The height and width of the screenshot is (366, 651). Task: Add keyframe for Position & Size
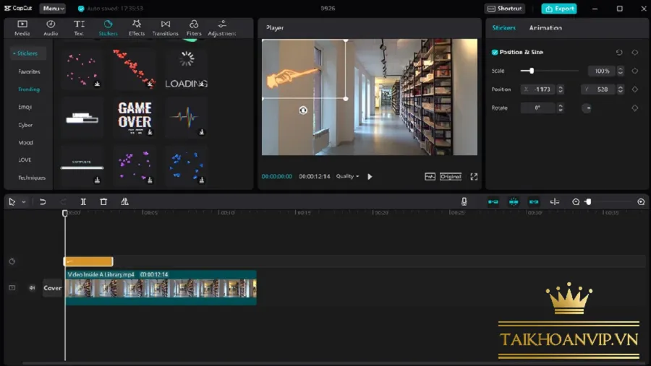635,52
